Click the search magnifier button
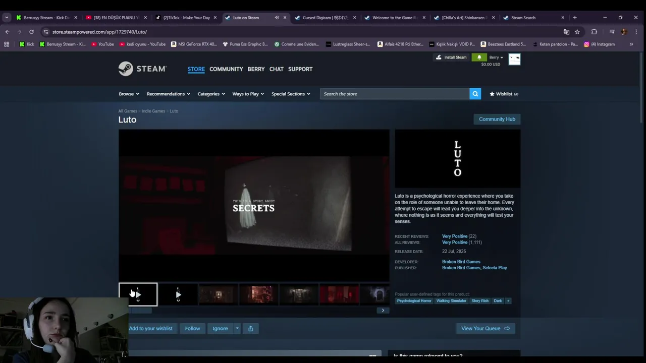 pos(475,94)
